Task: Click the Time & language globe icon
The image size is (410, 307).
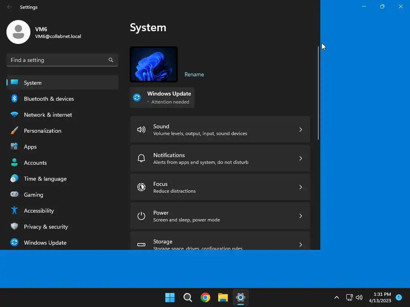Action: pyautogui.click(x=14, y=179)
